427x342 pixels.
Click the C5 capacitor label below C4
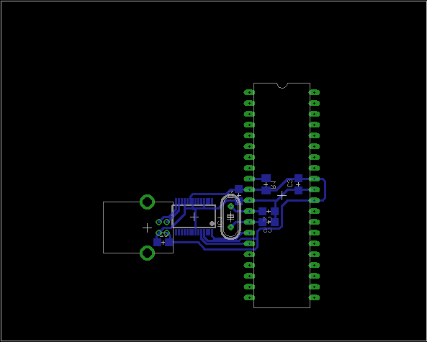[x=267, y=230]
